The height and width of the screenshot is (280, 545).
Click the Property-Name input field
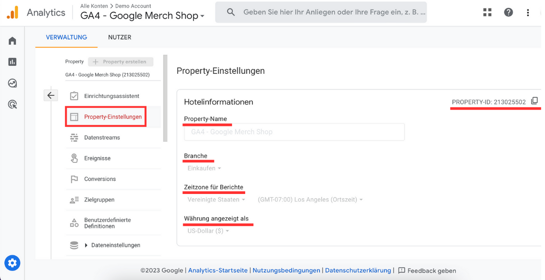[x=294, y=132]
